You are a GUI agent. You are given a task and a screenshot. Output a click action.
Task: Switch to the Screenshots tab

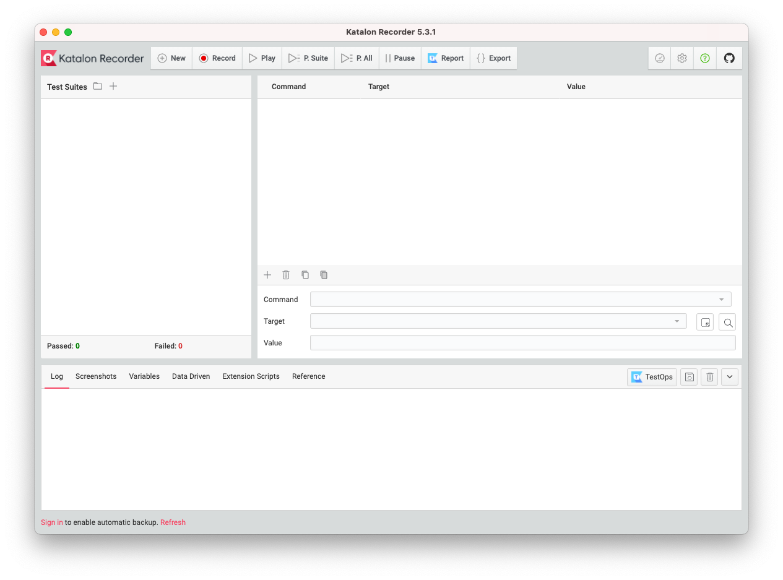(96, 376)
